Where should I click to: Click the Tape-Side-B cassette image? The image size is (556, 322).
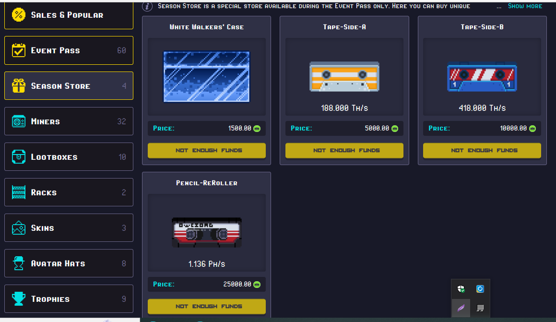[x=482, y=77]
